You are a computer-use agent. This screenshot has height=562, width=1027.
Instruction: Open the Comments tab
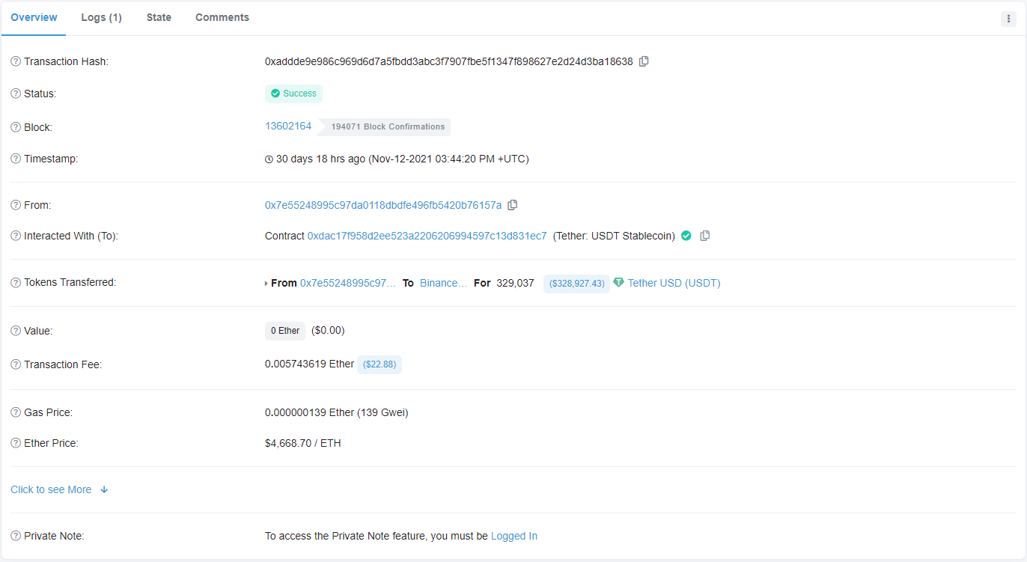[x=222, y=17]
